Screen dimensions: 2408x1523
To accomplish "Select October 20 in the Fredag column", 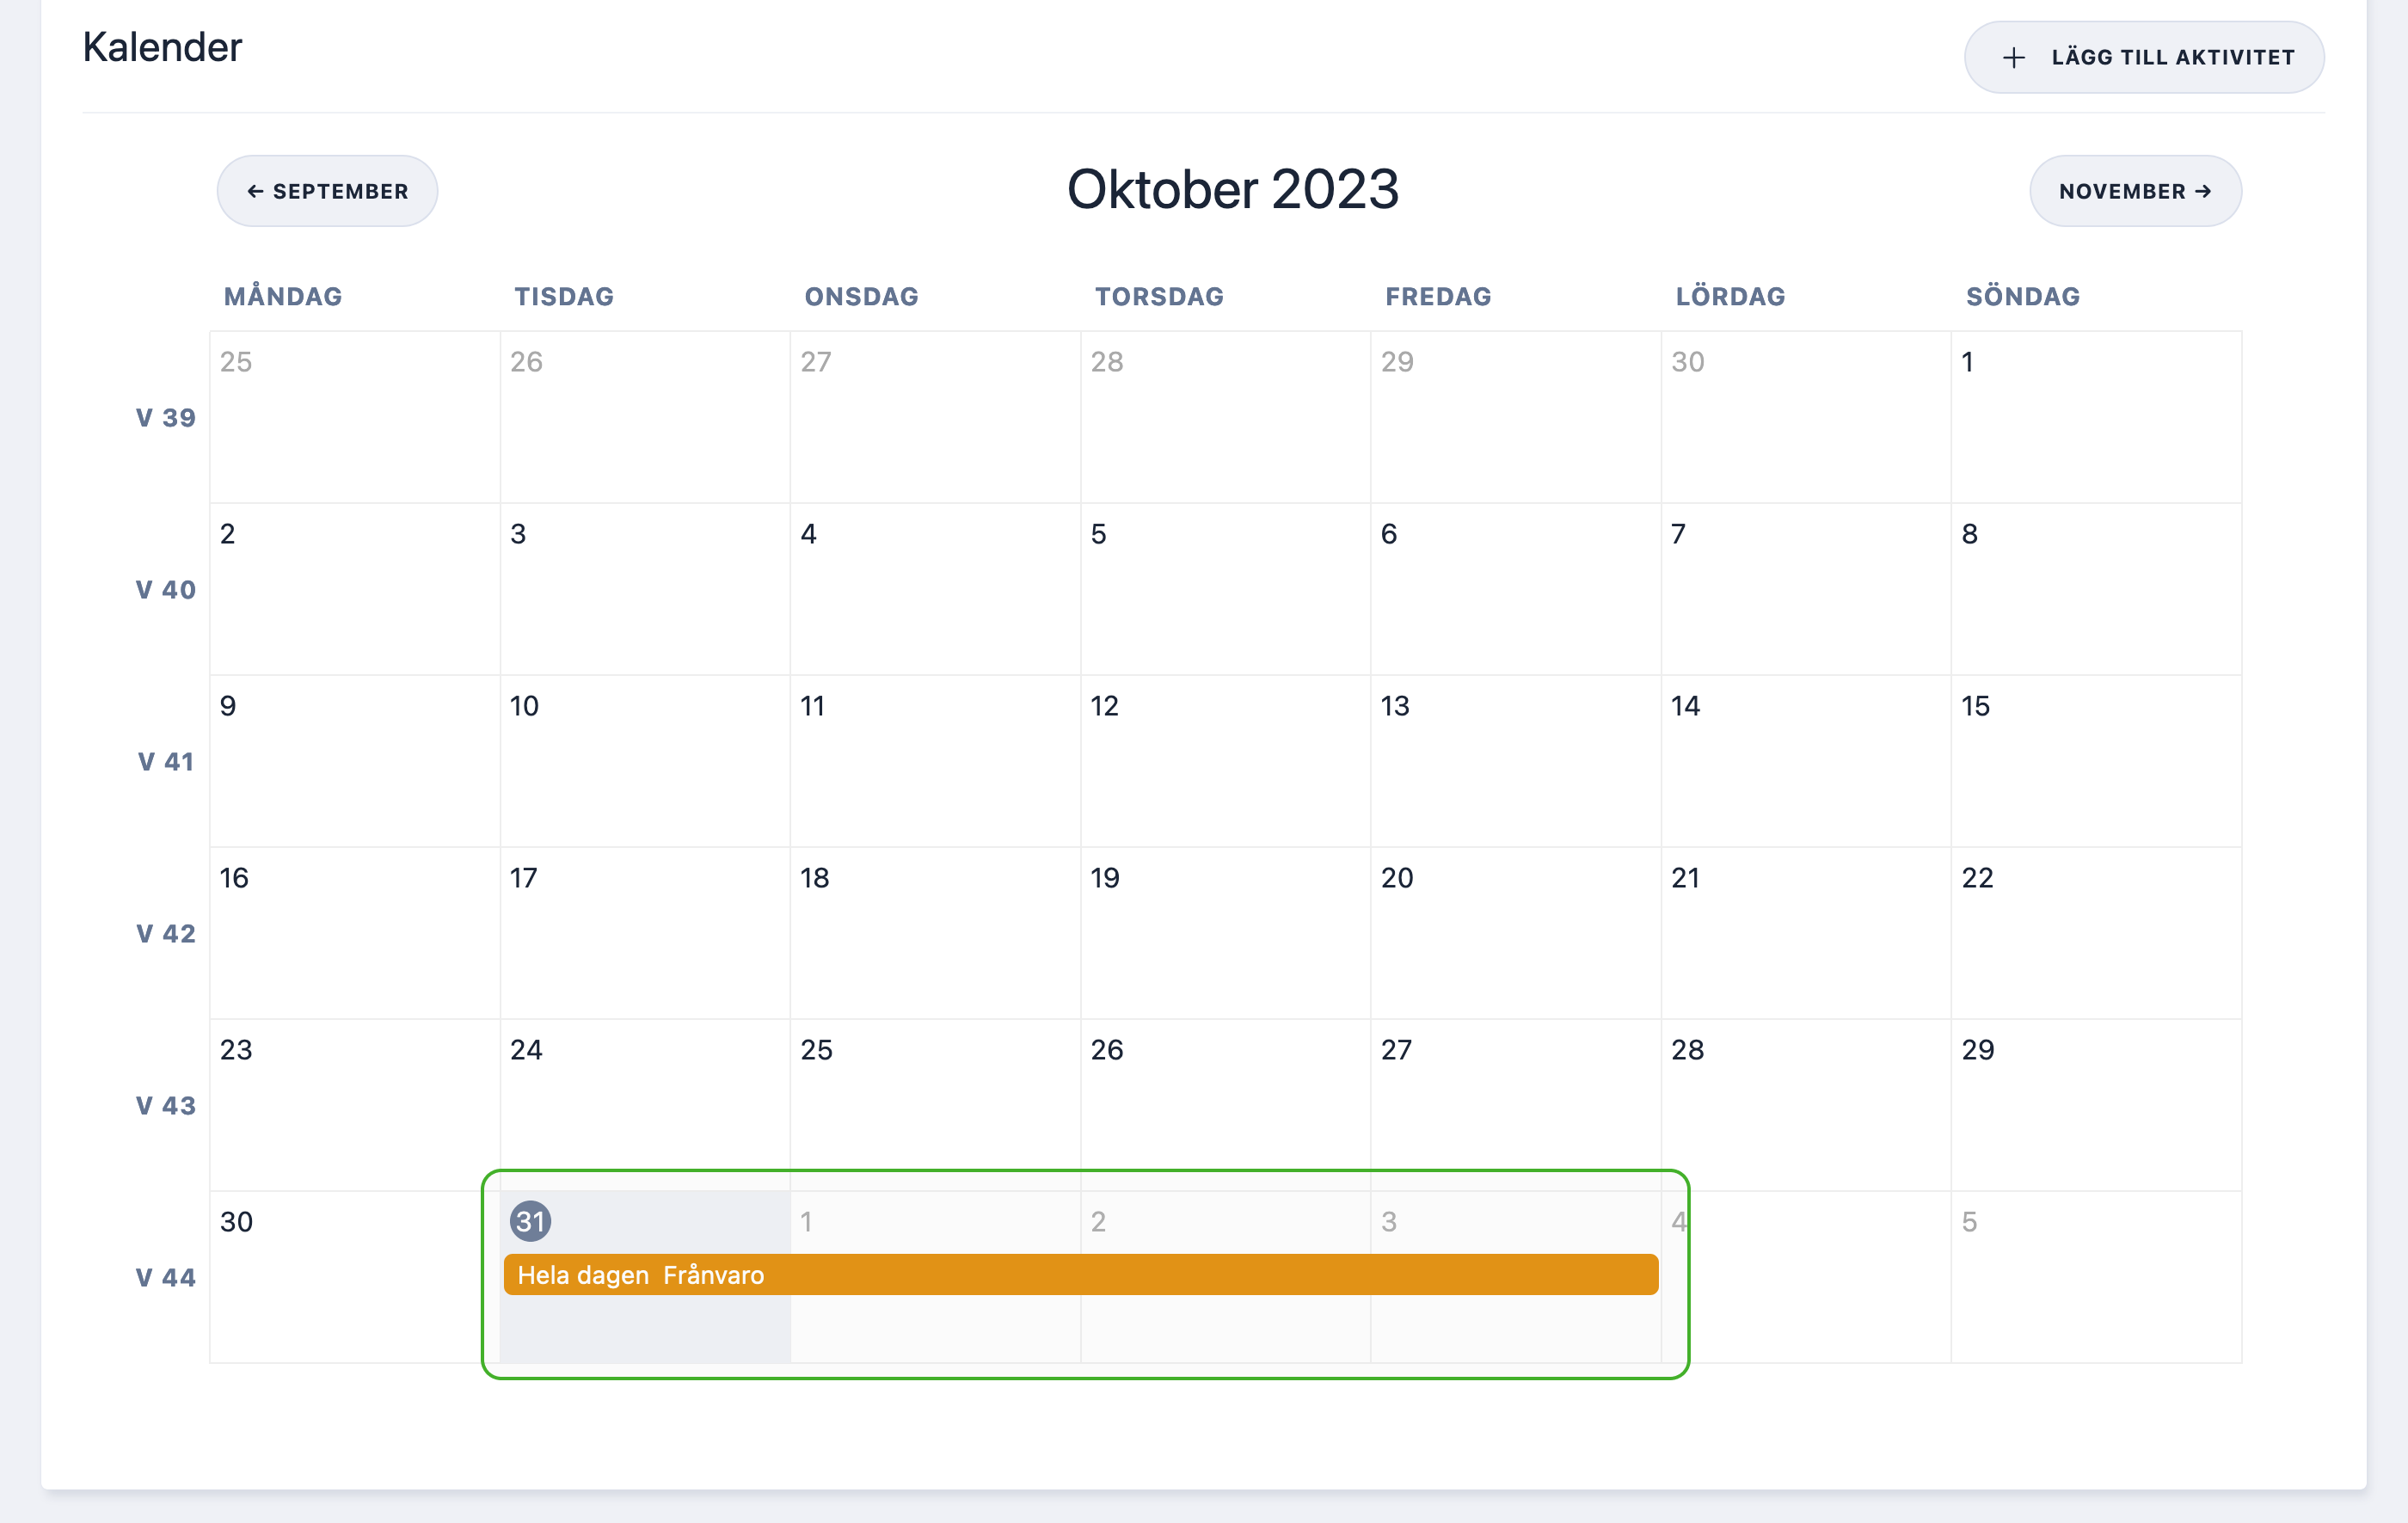I will [x=1515, y=933].
